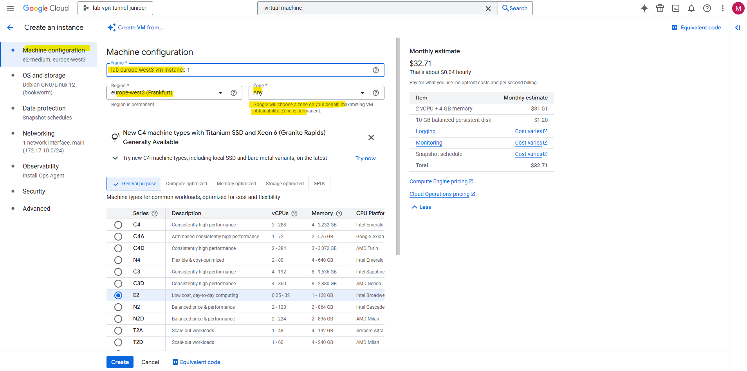Click the Create button

tap(120, 362)
